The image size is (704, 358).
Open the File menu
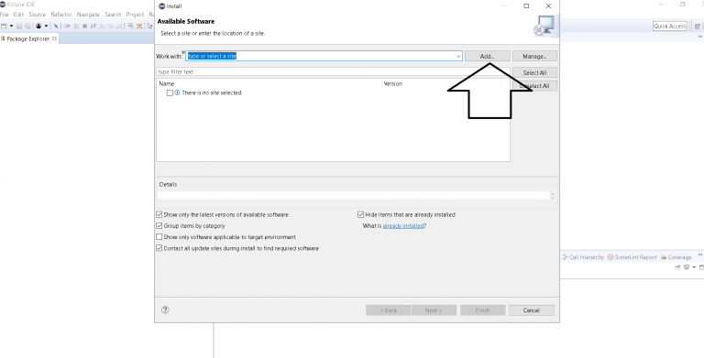[4, 15]
